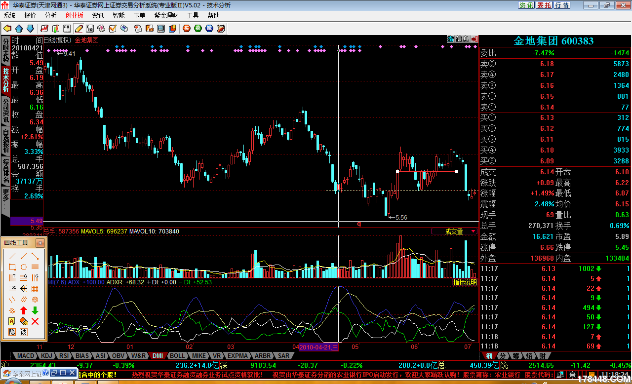Image resolution: width=632 pixels, height=384 pixels.
Task: Open the 帮助 menu
Action: 214,15
